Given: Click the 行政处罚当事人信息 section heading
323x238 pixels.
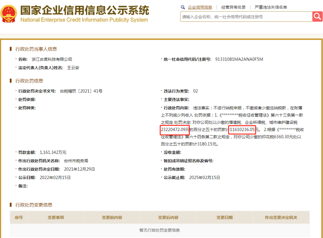Looking at the screenshot, I should pos(36,49).
